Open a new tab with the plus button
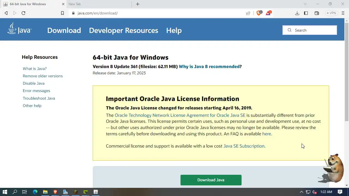Screen dimensions: 349x196 (138, 4)
